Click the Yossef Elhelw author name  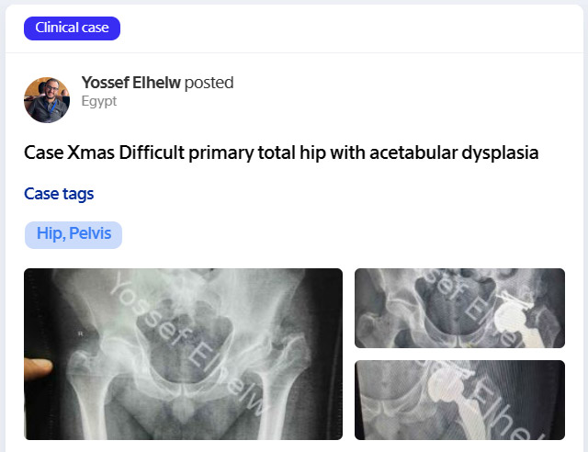pyautogui.click(x=130, y=83)
